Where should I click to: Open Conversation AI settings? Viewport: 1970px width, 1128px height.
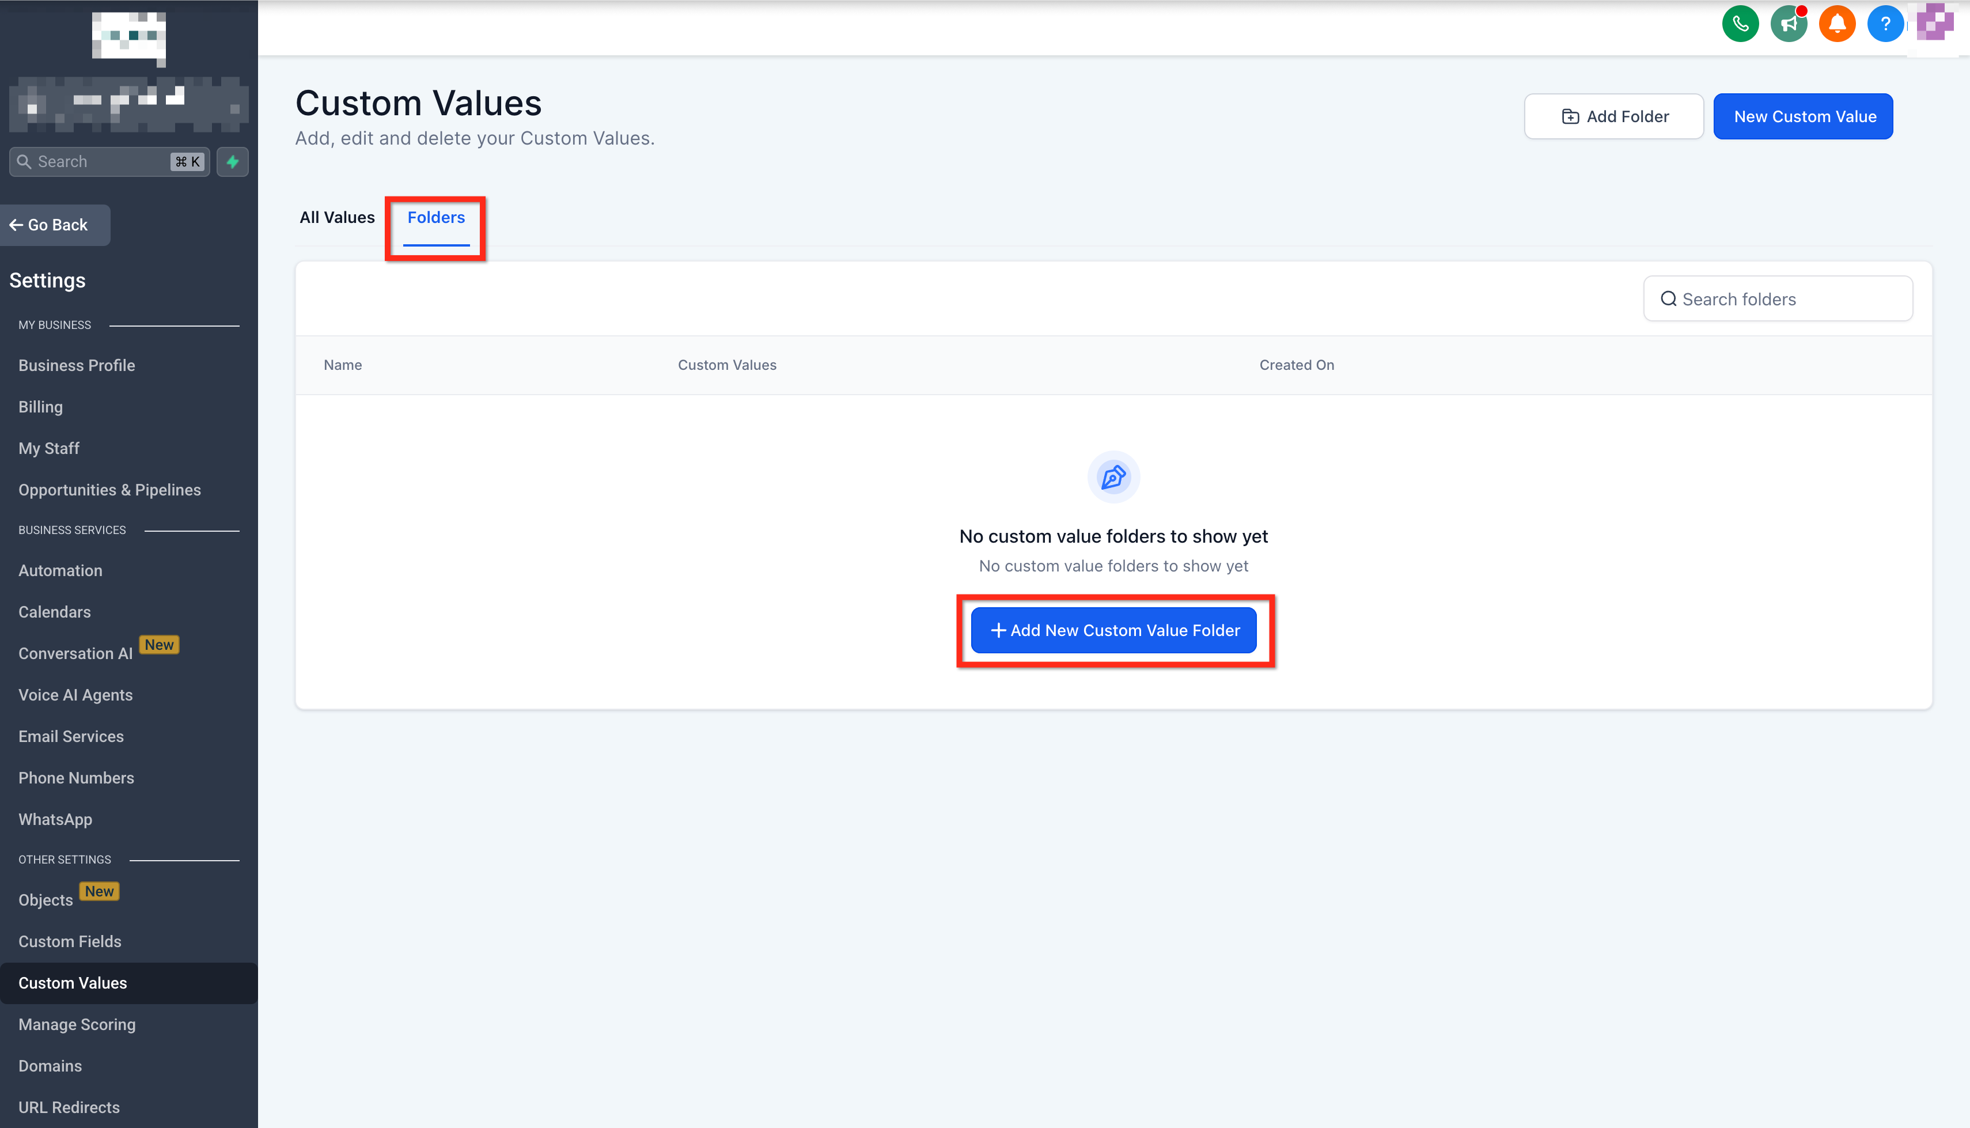coord(75,653)
